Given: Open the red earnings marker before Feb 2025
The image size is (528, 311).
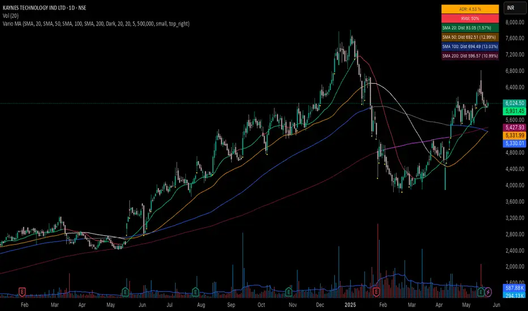Looking at the screenshot, I should click(376, 292).
